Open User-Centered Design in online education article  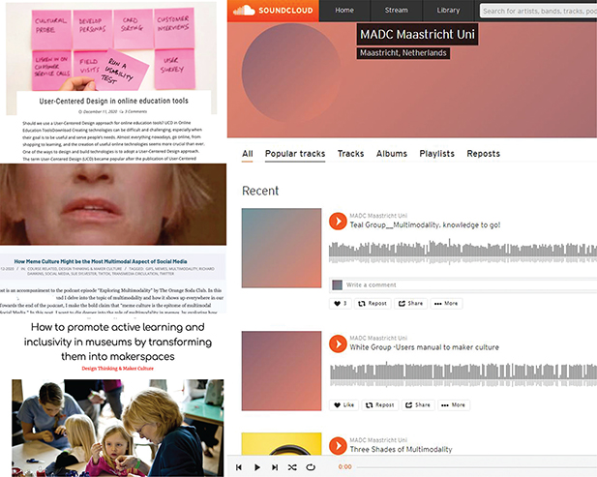point(113,101)
